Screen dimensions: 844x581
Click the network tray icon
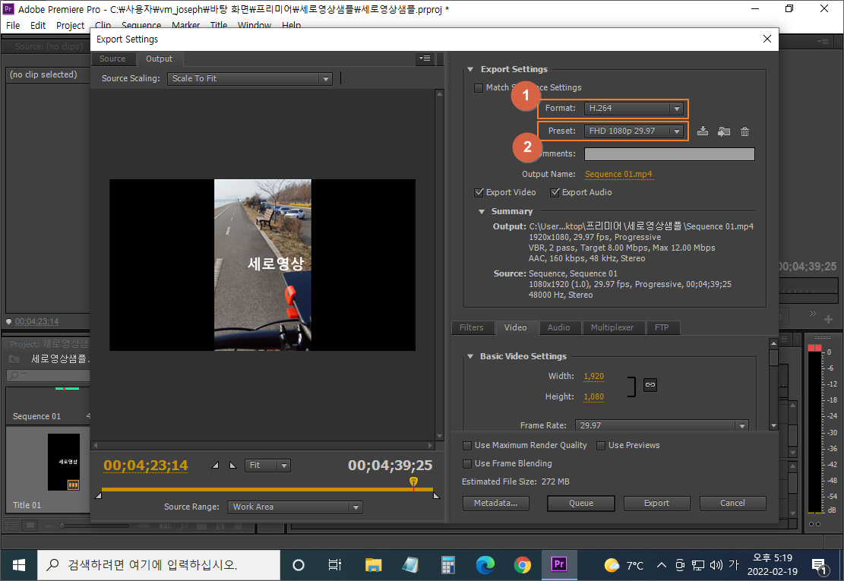click(698, 565)
